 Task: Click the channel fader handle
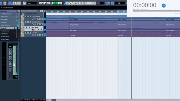click(14, 65)
